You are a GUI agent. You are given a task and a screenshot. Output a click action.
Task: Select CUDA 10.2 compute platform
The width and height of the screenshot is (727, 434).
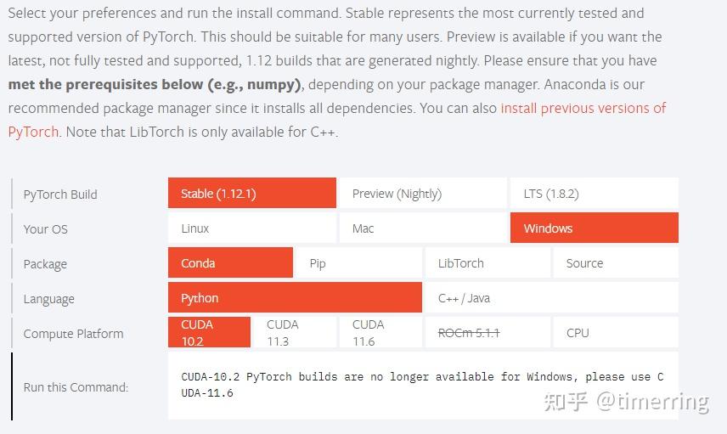tap(209, 333)
